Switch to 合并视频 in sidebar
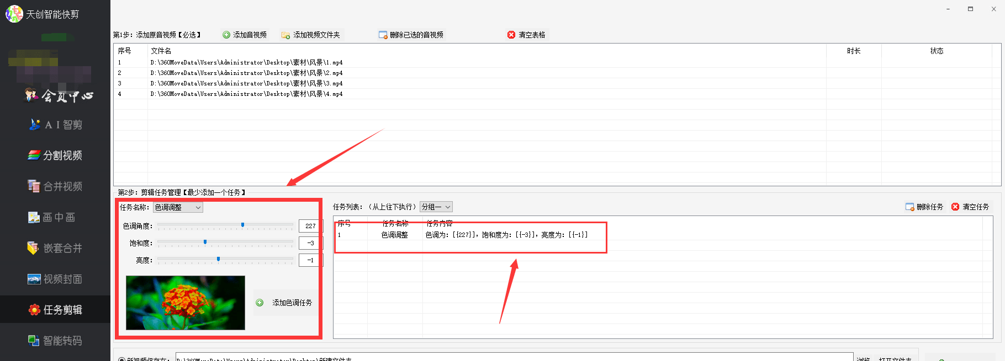1005x361 pixels. pyautogui.click(x=55, y=186)
